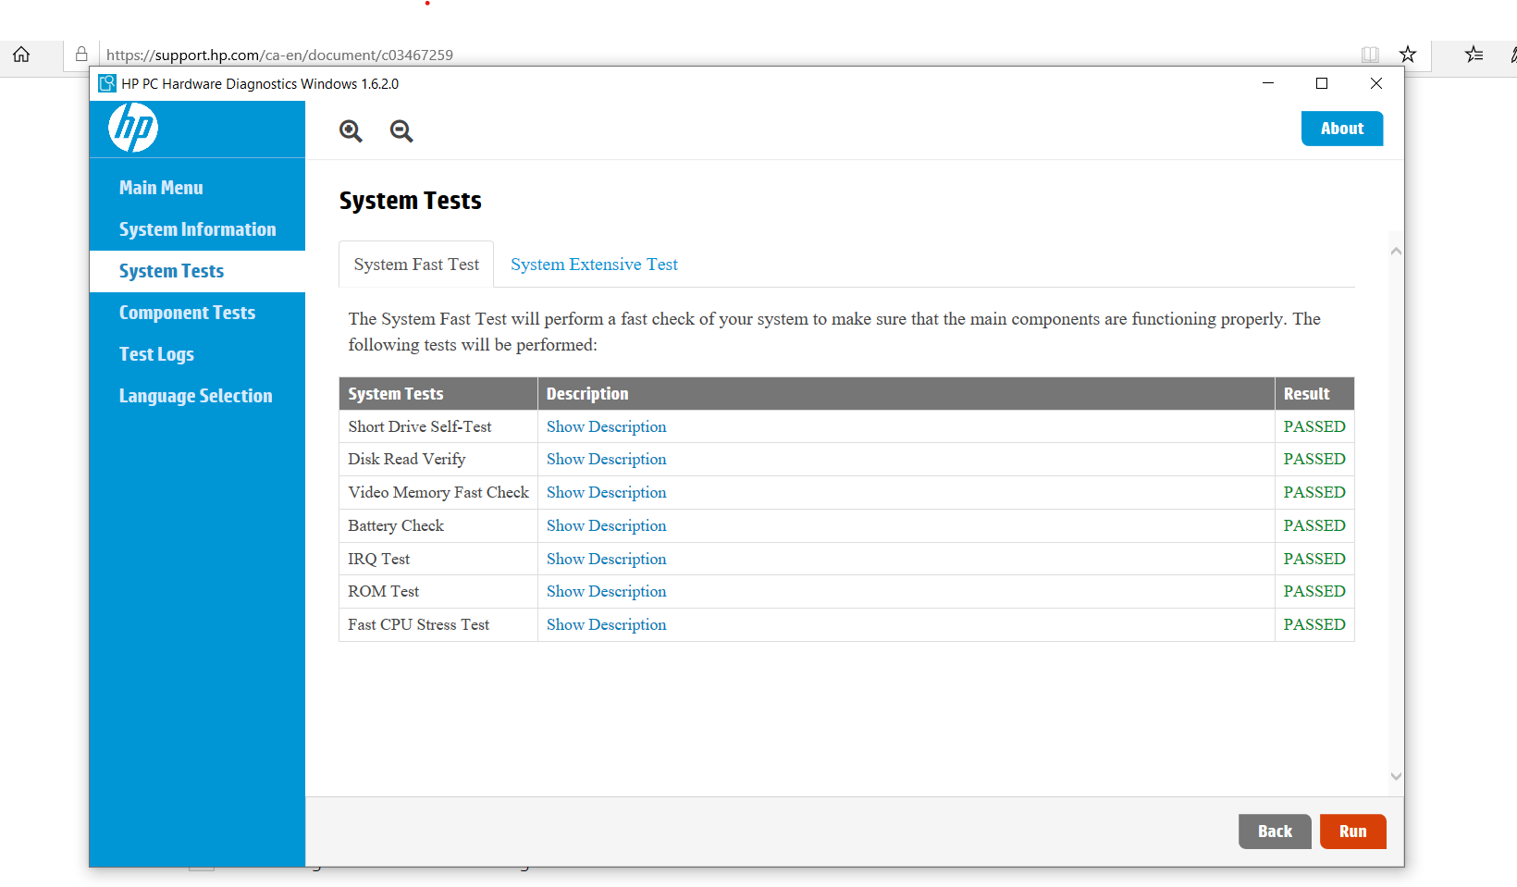
Task: Open the About dialog
Action: (x=1341, y=129)
